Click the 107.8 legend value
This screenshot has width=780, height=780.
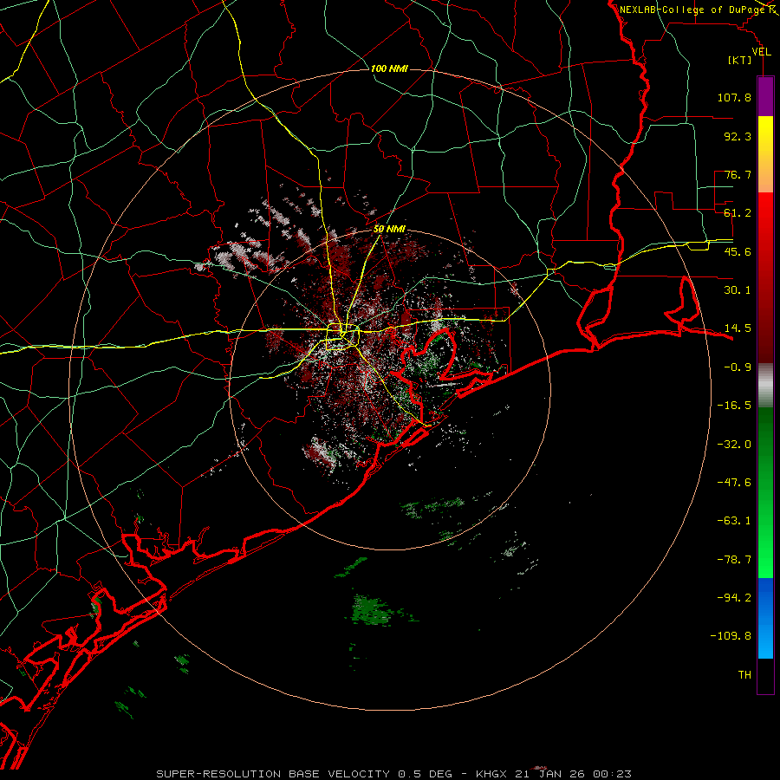[x=734, y=97]
